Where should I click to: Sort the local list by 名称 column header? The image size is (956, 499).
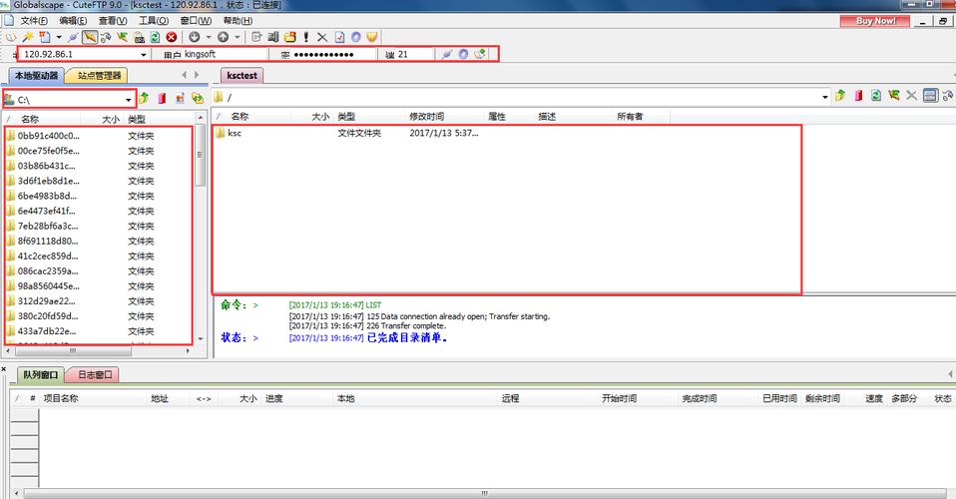30,119
